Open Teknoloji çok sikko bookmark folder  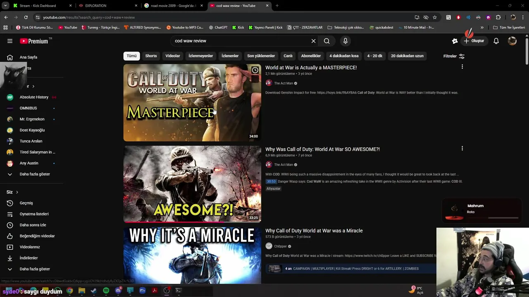[x=346, y=28]
